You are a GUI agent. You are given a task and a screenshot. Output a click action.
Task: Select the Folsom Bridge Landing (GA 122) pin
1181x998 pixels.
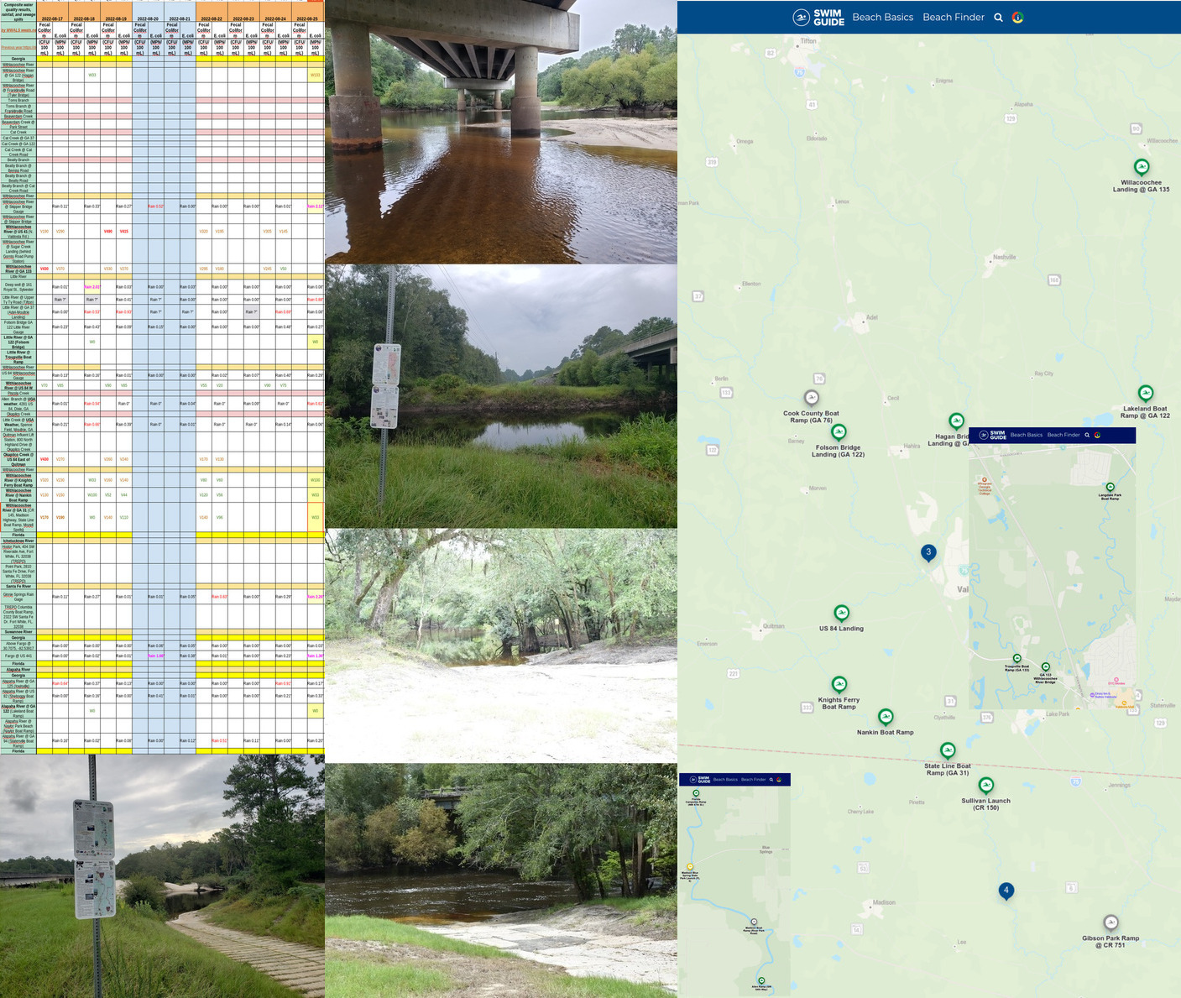pos(839,432)
